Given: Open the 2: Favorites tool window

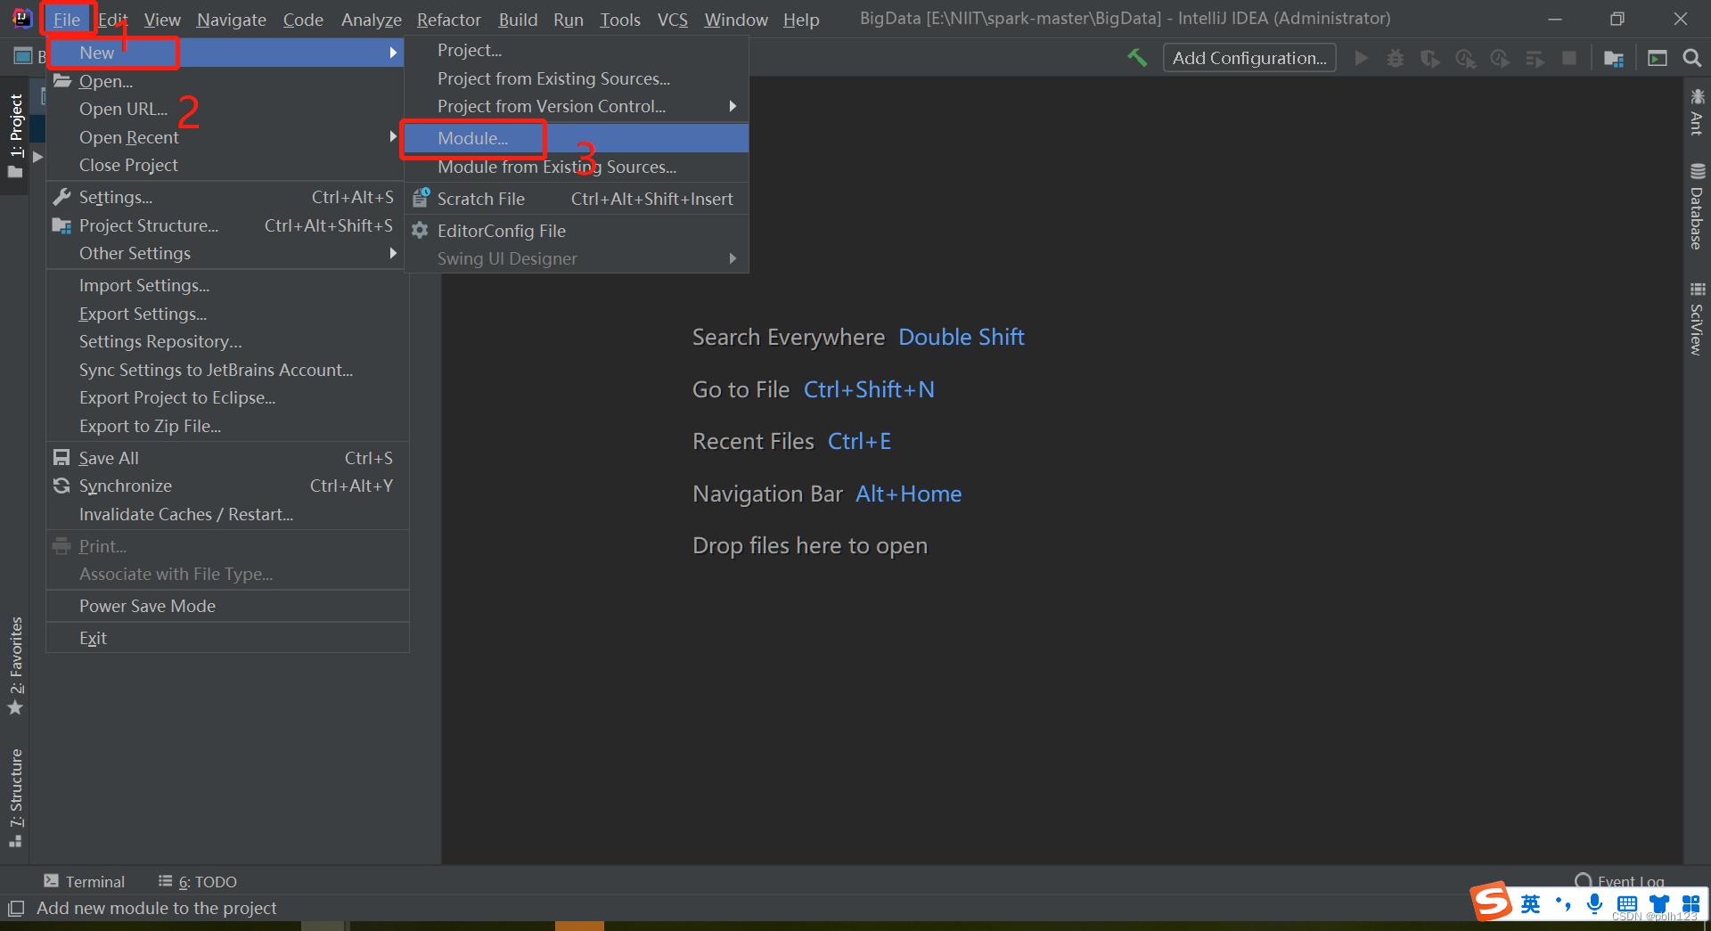Looking at the screenshot, I should (16, 666).
